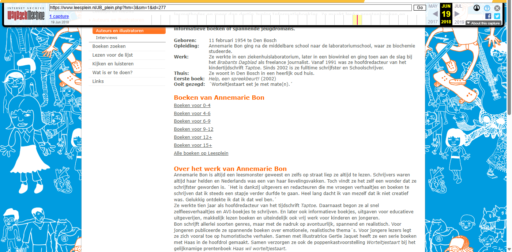
Task: Go to next capture with right arrow
Action: pyautogui.click(x=457, y=14)
